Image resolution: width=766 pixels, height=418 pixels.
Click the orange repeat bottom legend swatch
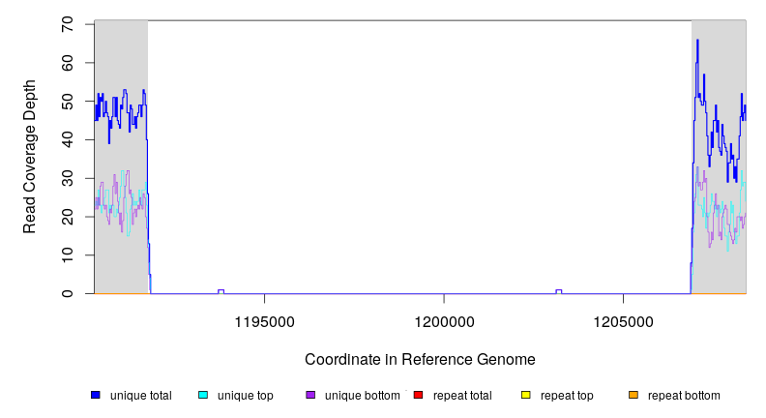[x=633, y=395]
